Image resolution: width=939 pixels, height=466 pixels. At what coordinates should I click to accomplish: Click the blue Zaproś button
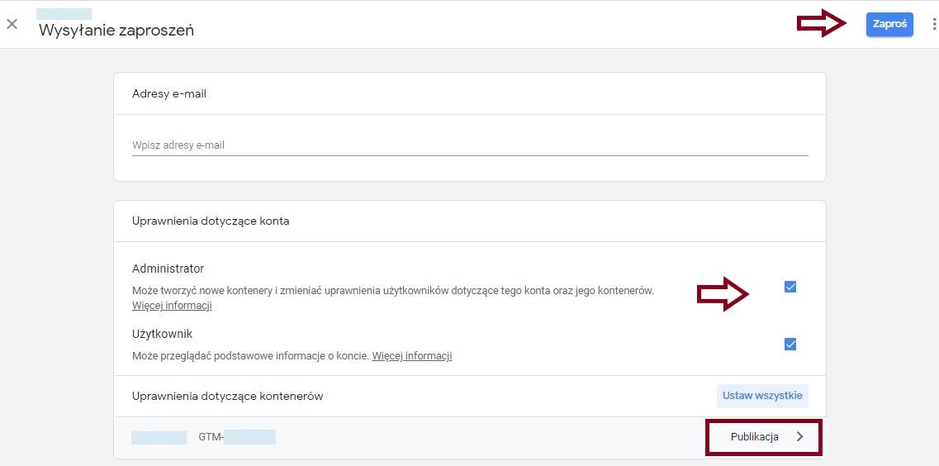point(889,25)
